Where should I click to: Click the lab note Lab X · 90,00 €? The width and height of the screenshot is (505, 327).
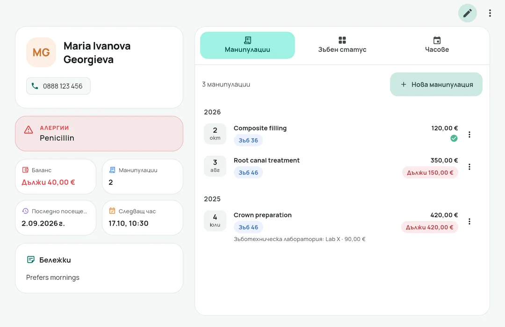pyautogui.click(x=300, y=239)
